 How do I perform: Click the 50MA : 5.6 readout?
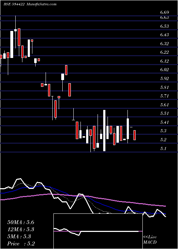[21, 222]
